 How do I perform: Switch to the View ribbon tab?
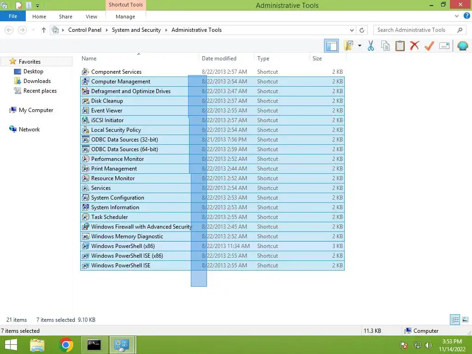(92, 17)
